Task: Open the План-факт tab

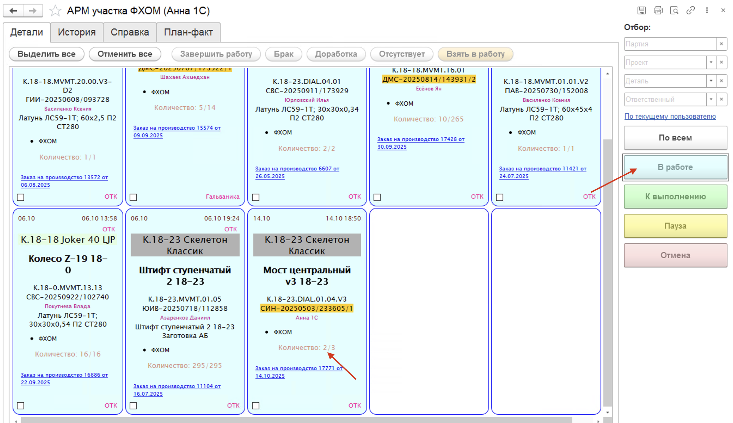Action: point(188,32)
